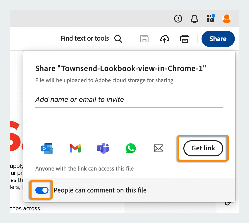Image resolution: width=249 pixels, height=223 pixels.
Task: Click the "People can comment on this file" text
Action: [x=100, y=190]
